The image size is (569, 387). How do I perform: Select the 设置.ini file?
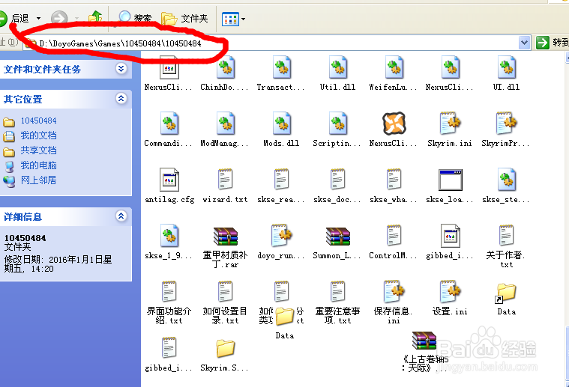tap(450, 298)
